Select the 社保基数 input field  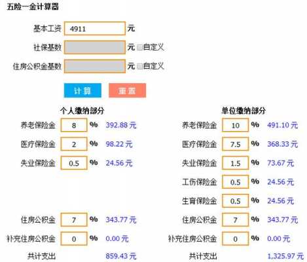[x=95, y=47]
